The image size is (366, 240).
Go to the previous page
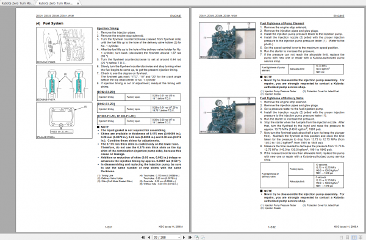149,237
